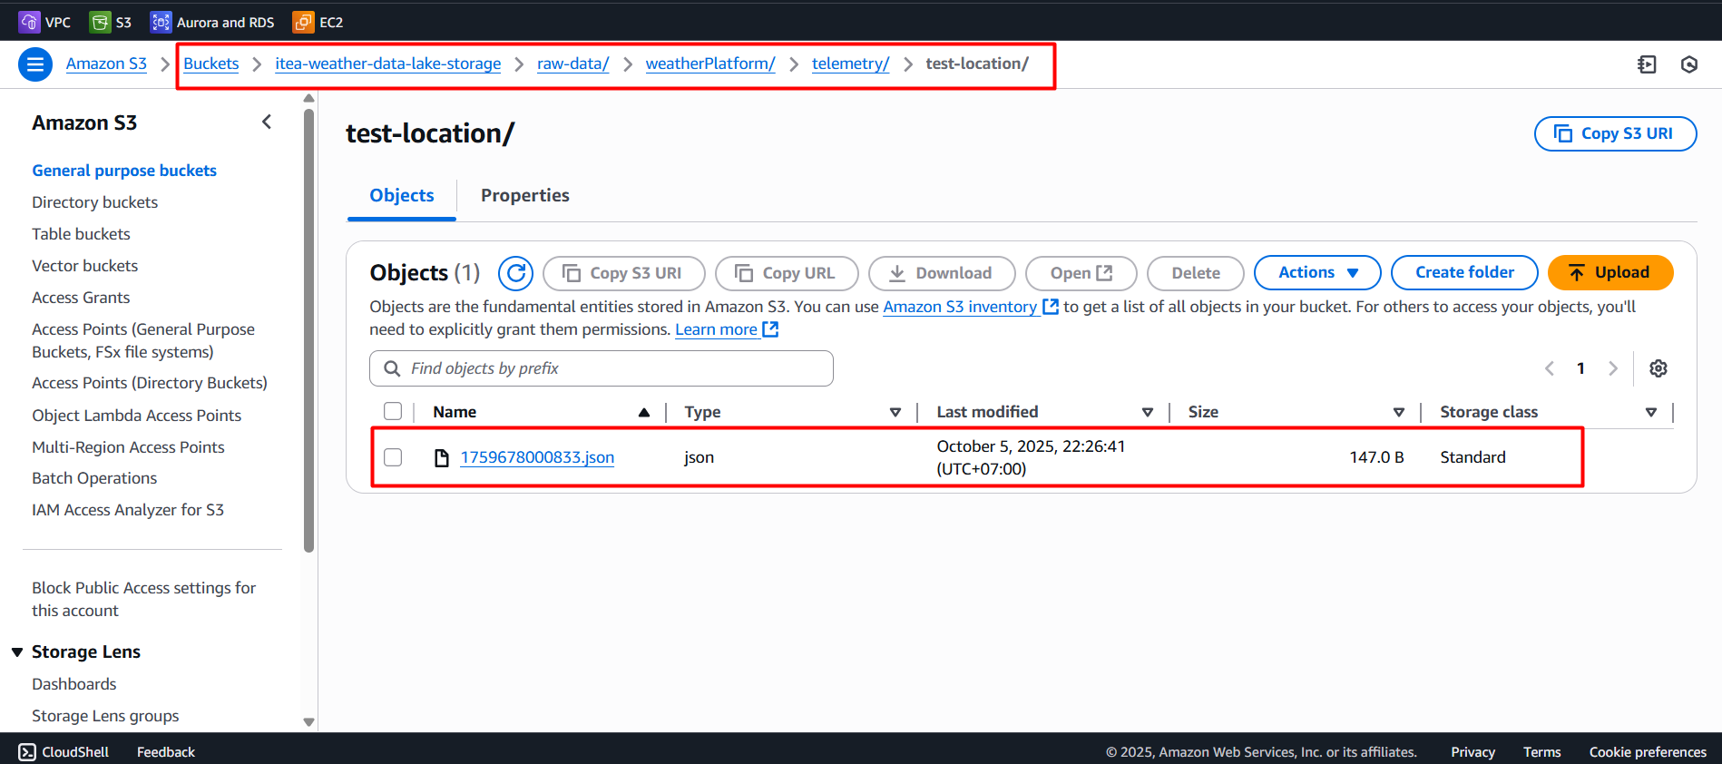This screenshot has height=764, width=1722.
Task: Open the 1759678000833.json file link
Action: click(537, 457)
